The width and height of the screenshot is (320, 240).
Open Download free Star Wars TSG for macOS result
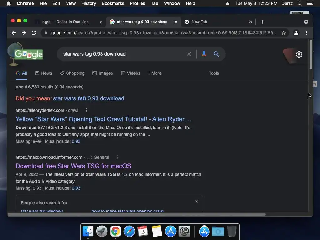73,166
